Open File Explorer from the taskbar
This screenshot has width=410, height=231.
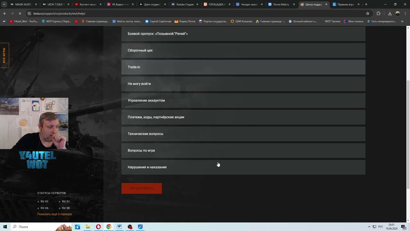coord(88,227)
